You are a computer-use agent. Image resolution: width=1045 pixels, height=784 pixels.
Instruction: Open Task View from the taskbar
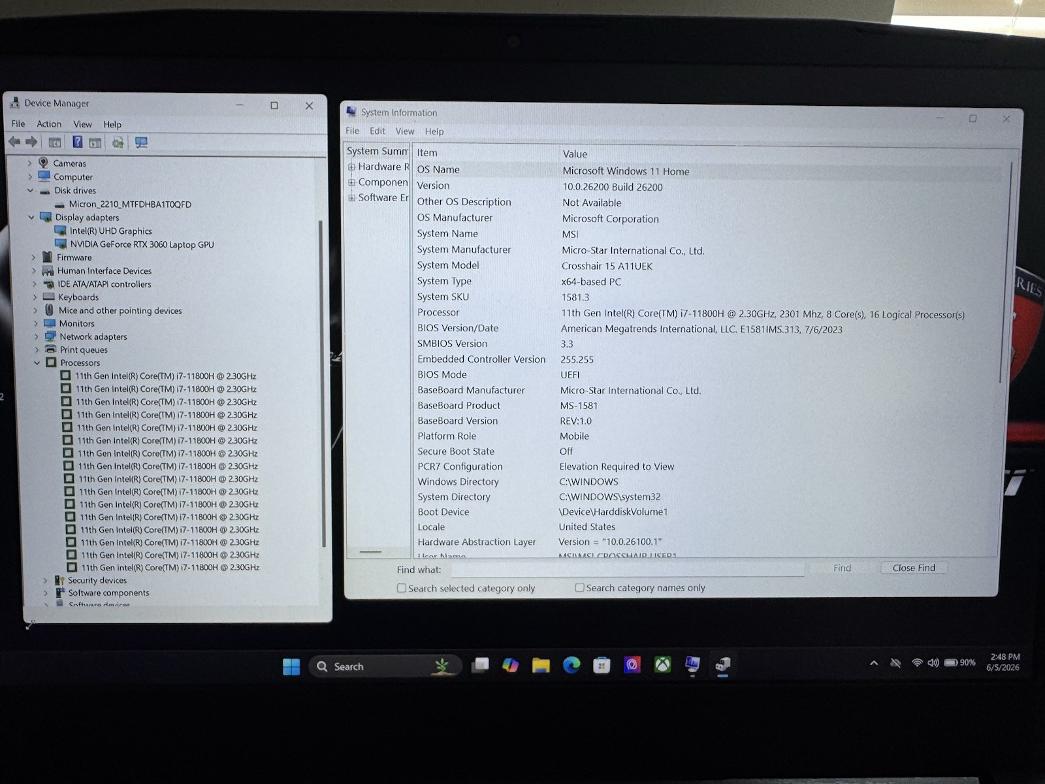[480, 665]
